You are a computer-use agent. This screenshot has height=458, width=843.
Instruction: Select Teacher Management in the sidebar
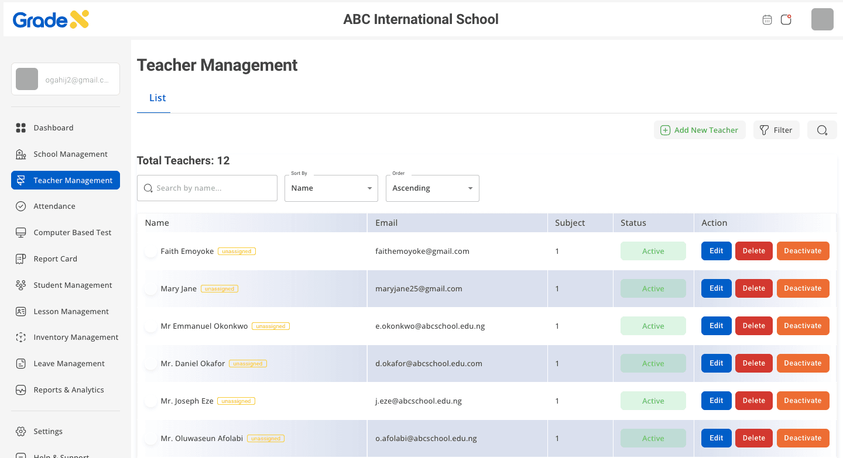click(65, 180)
